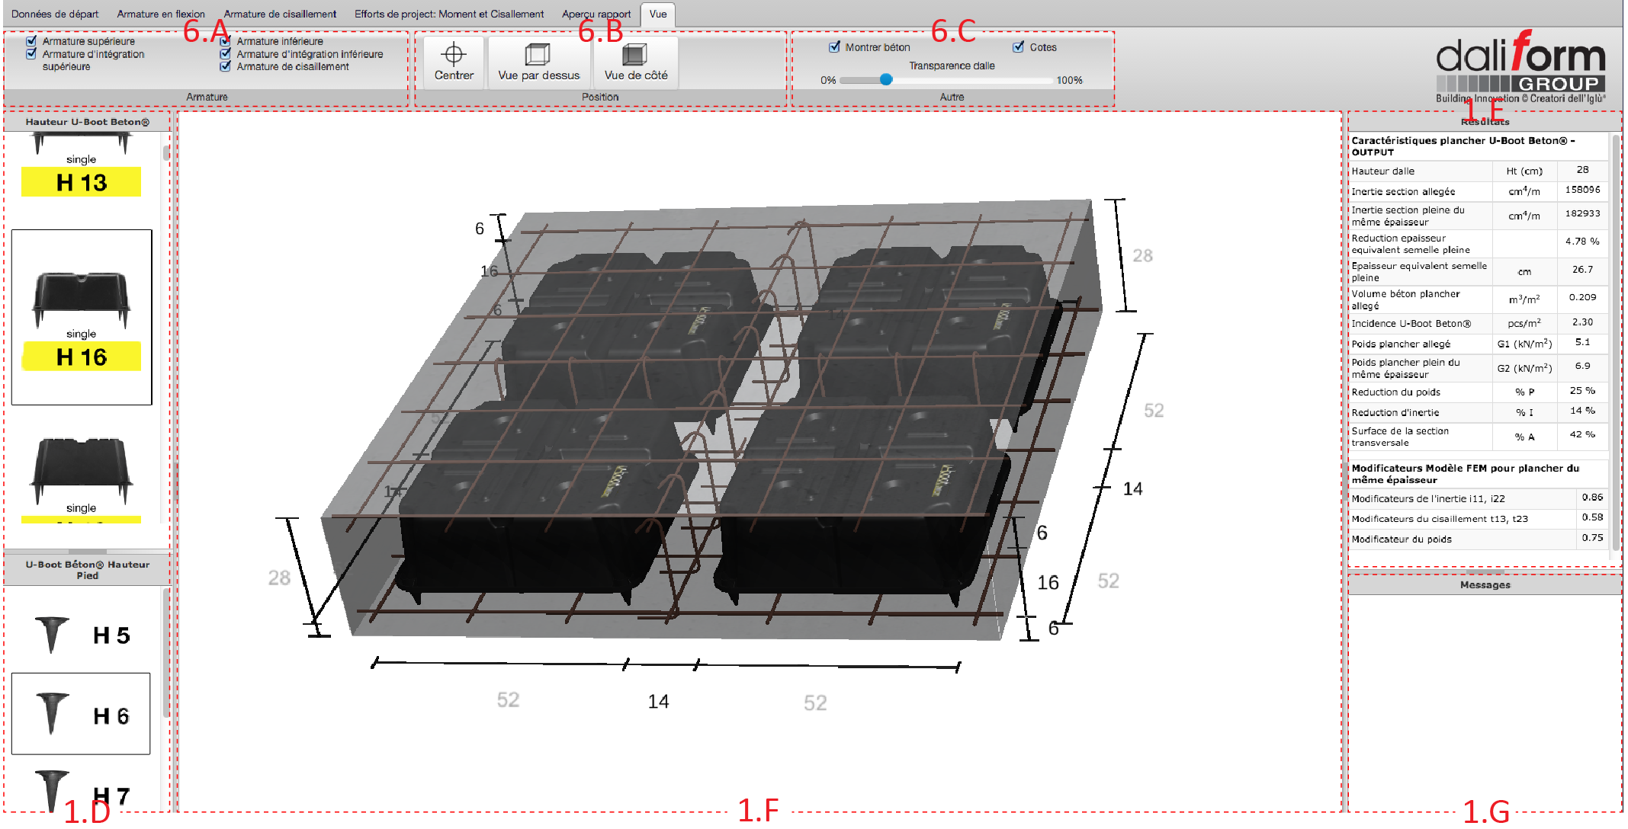This screenshot has height=829, width=1628.
Task: Click Poids plancher plein value 6.9
Action: 1583,366
